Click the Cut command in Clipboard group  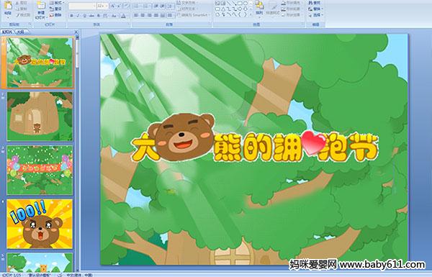tap(21, 3)
